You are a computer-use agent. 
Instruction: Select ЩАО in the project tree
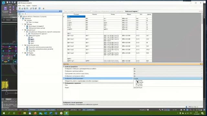coord(32,43)
